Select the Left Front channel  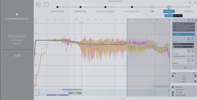click(183, 44)
